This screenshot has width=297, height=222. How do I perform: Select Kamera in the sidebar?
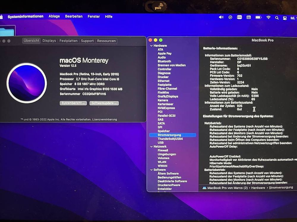pyautogui.click(x=163, y=100)
